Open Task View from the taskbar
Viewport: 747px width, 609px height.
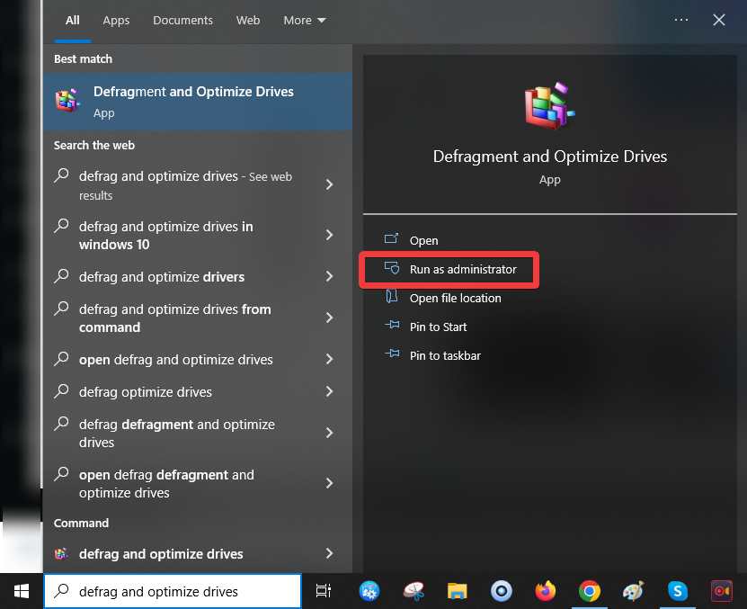pyautogui.click(x=324, y=591)
